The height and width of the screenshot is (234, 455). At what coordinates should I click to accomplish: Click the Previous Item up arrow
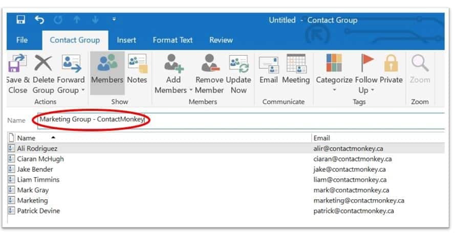(x=77, y=20)
